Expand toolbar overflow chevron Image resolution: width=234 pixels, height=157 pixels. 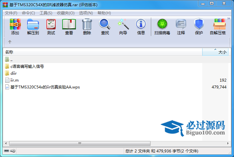(x=228, y=19)
